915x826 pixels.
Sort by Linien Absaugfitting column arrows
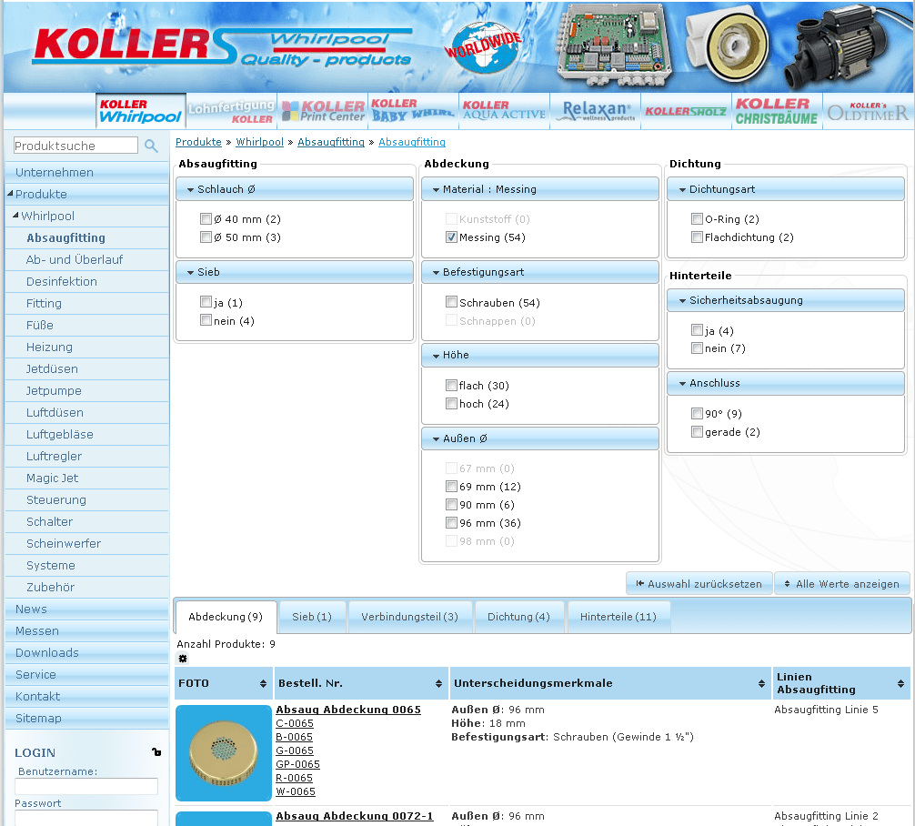point(901,683)
